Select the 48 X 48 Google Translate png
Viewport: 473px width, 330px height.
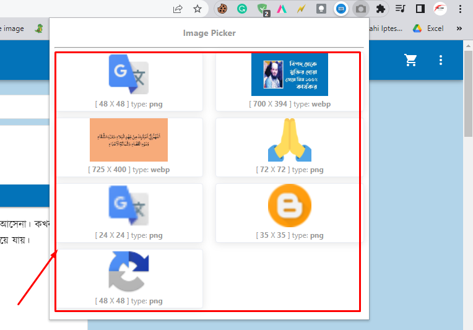coord(129,74)
